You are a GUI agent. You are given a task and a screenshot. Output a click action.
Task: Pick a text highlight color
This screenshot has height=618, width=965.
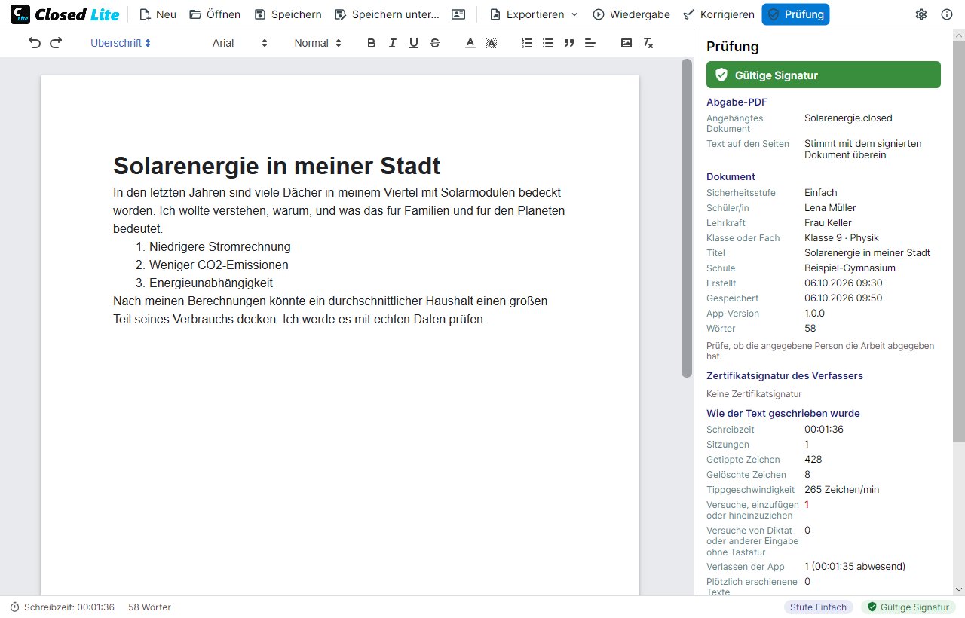[x=492, y=43]
